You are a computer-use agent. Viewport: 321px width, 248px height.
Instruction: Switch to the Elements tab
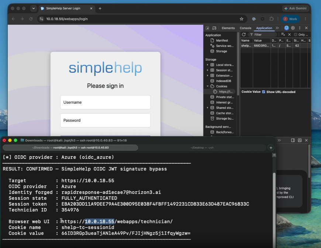pyautogui.click(x=228, y=28)
